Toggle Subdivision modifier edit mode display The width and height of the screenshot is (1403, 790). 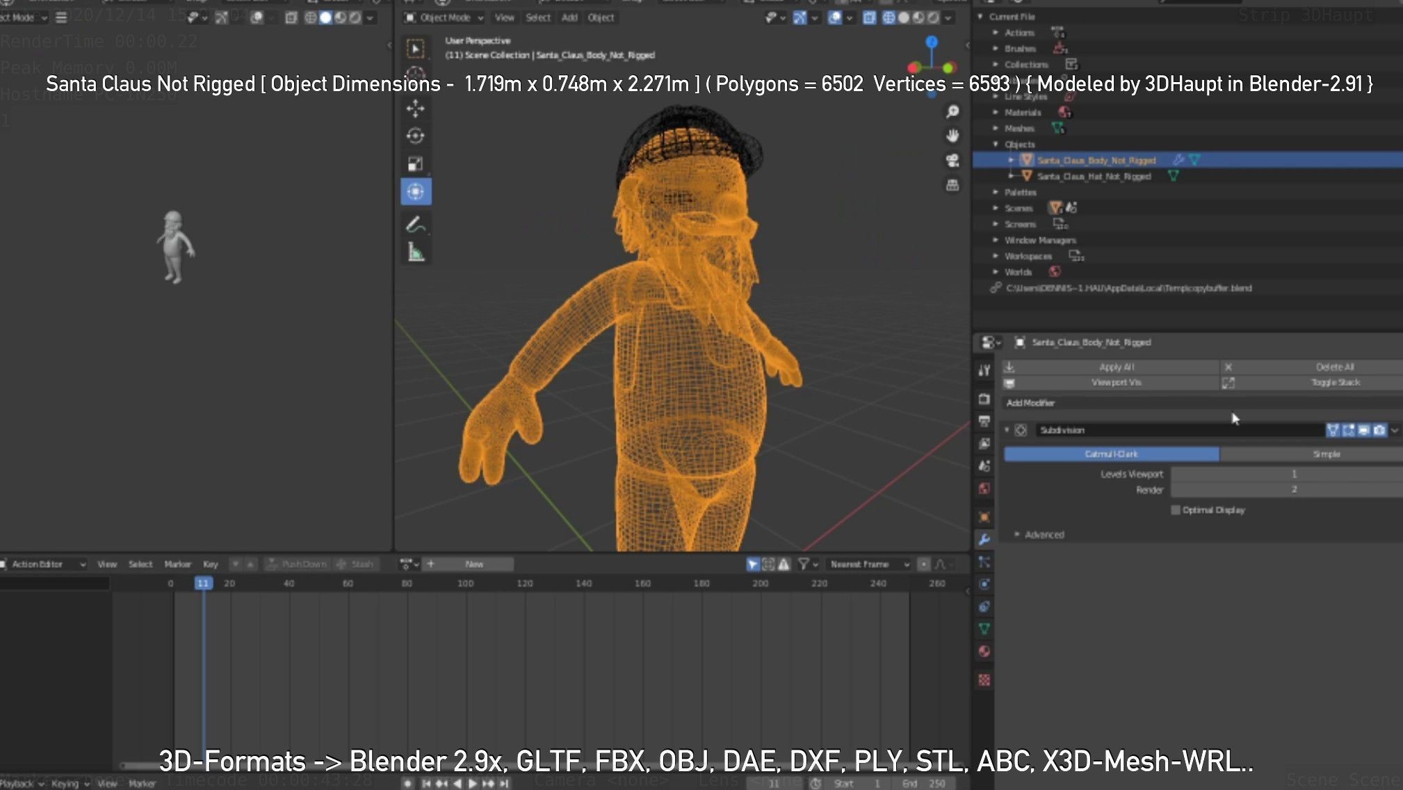[x=1349, y=430]
